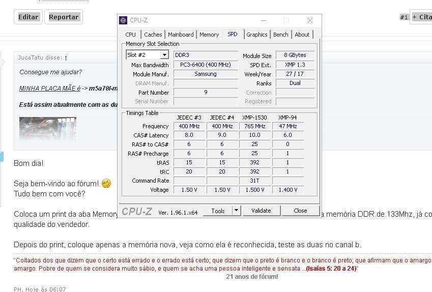This screenshot has height=292, width=432.
Task: Close the CPU-Z window with X
Action: pos(310,20)
